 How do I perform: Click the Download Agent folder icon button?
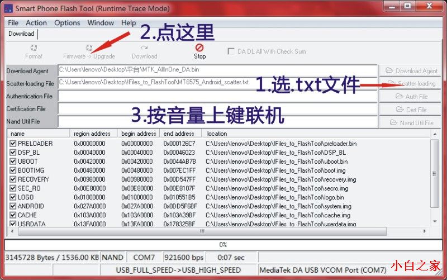point(389,70)
